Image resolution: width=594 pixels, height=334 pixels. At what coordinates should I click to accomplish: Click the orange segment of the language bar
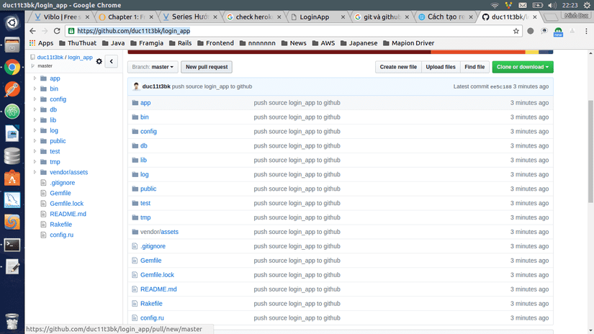tap(478, 52)
